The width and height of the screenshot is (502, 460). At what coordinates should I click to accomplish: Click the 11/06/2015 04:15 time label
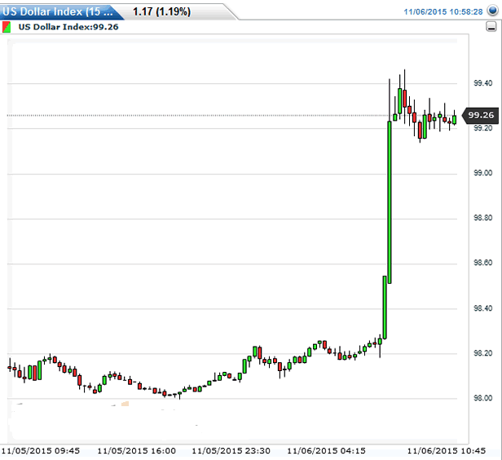(326, 451)
